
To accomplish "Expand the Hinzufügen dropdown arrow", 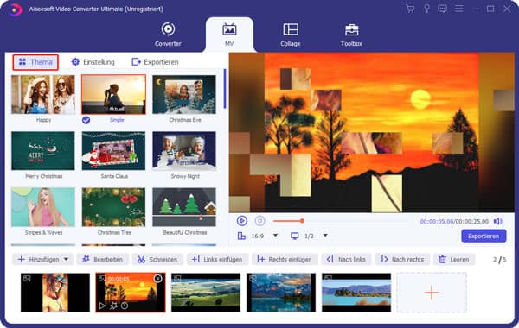I will (67, 259).
